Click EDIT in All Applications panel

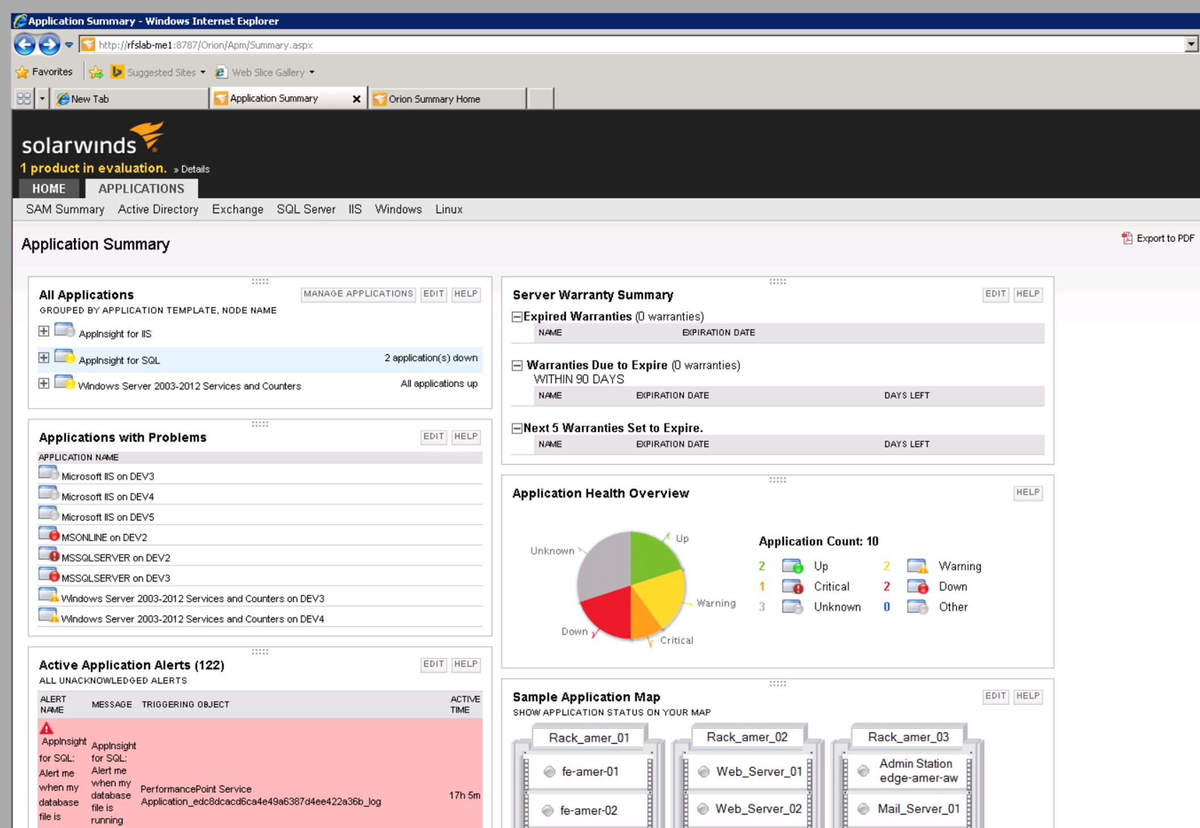click(x=433, y=294)
